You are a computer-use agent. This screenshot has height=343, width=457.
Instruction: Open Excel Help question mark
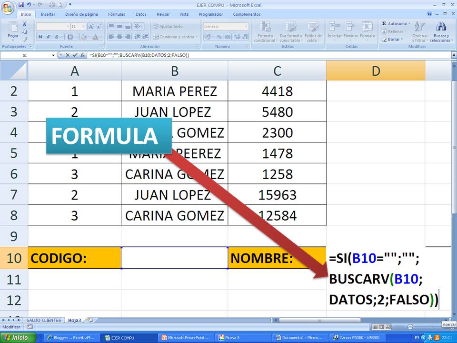pyautogui.click(x=429, y=14)
